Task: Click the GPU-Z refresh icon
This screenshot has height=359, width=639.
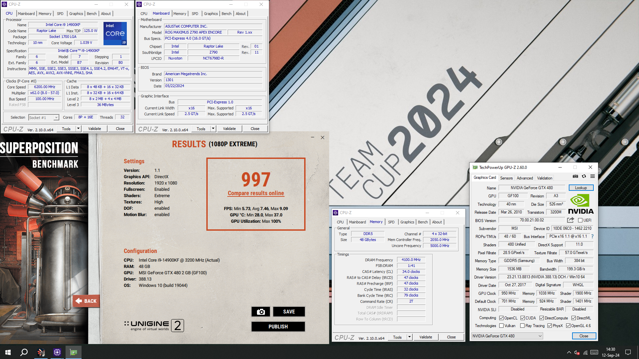Action: (584, 177)
